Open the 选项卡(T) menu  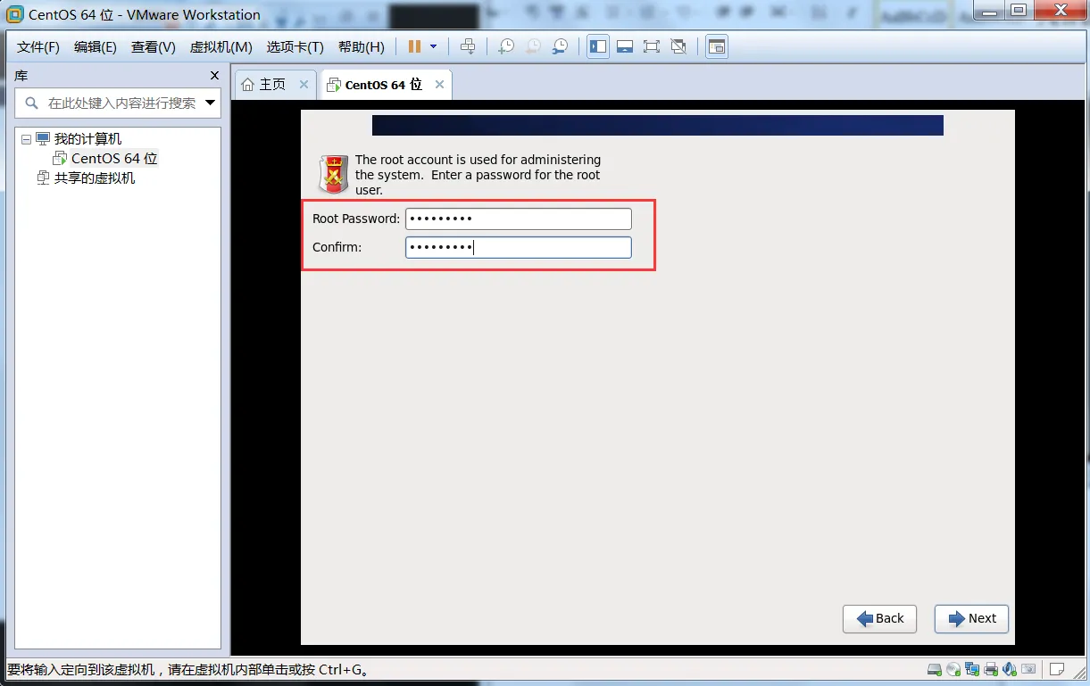click(x=296, y=47)
